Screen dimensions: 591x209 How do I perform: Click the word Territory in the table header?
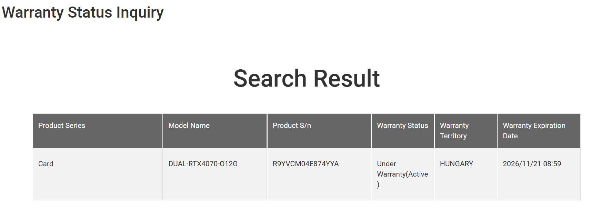click(453, 136)
